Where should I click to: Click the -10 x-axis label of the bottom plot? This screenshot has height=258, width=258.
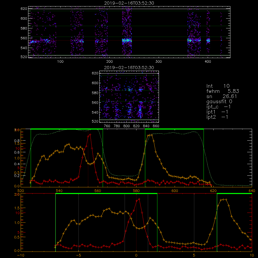coord(21,255)
